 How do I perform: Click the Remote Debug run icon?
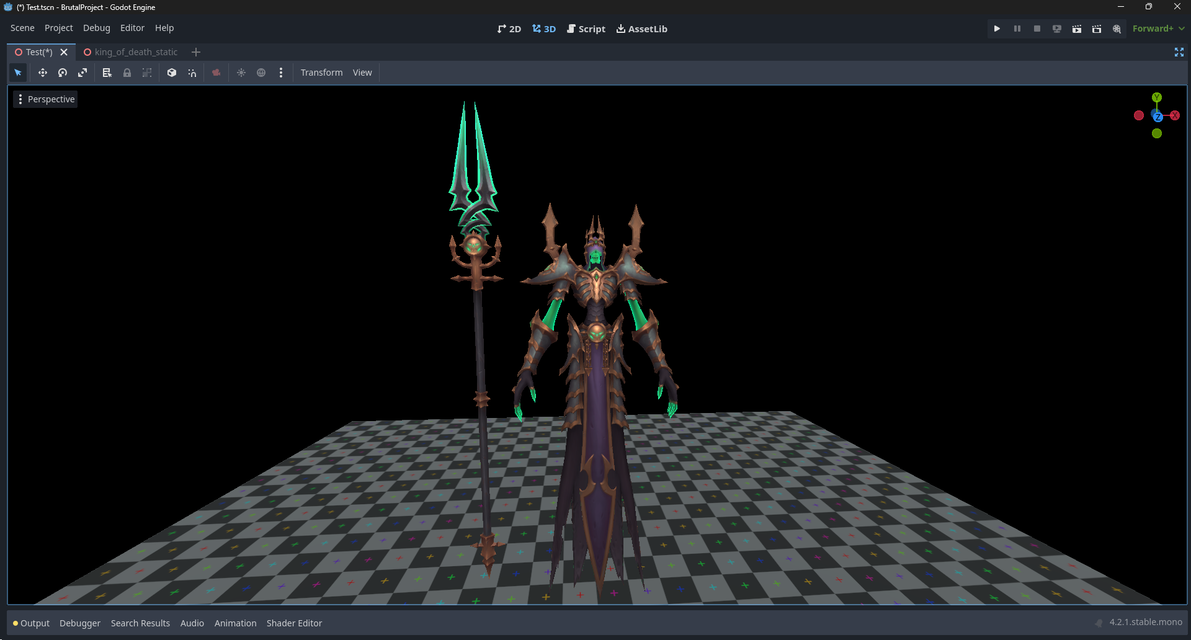[x=1057, y=29]
